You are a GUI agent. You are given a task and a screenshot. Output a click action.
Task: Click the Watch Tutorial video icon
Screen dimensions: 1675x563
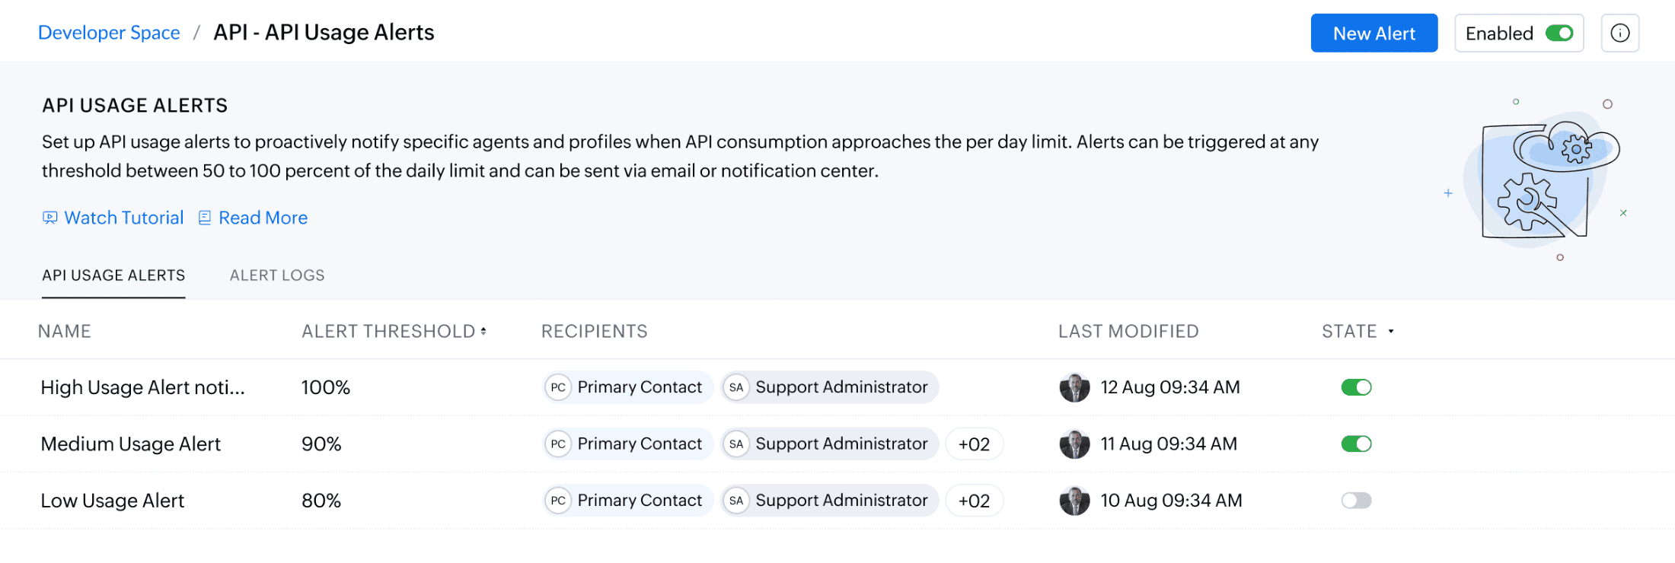click(x=50, y=218)
